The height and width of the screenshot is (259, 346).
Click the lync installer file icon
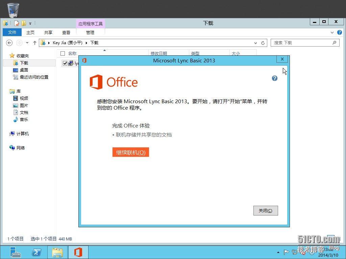pos(71,63)
